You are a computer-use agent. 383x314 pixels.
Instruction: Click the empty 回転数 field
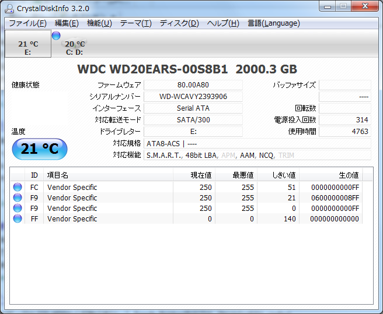[x=345, y=108]
